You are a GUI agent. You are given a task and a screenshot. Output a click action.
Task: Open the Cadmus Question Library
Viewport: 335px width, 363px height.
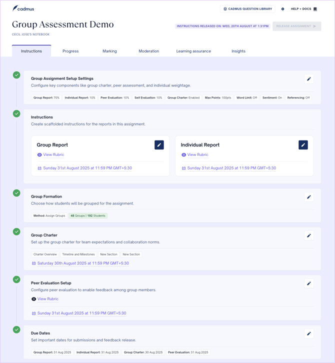coord(247,9)
